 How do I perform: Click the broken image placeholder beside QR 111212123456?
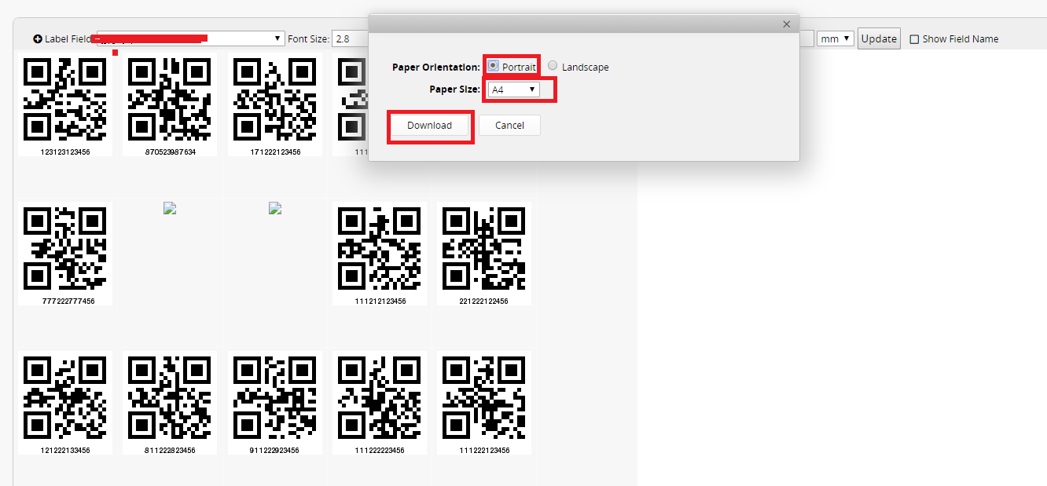274,208
